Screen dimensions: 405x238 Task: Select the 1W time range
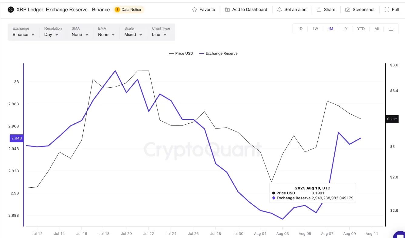(x=315, y=29)
